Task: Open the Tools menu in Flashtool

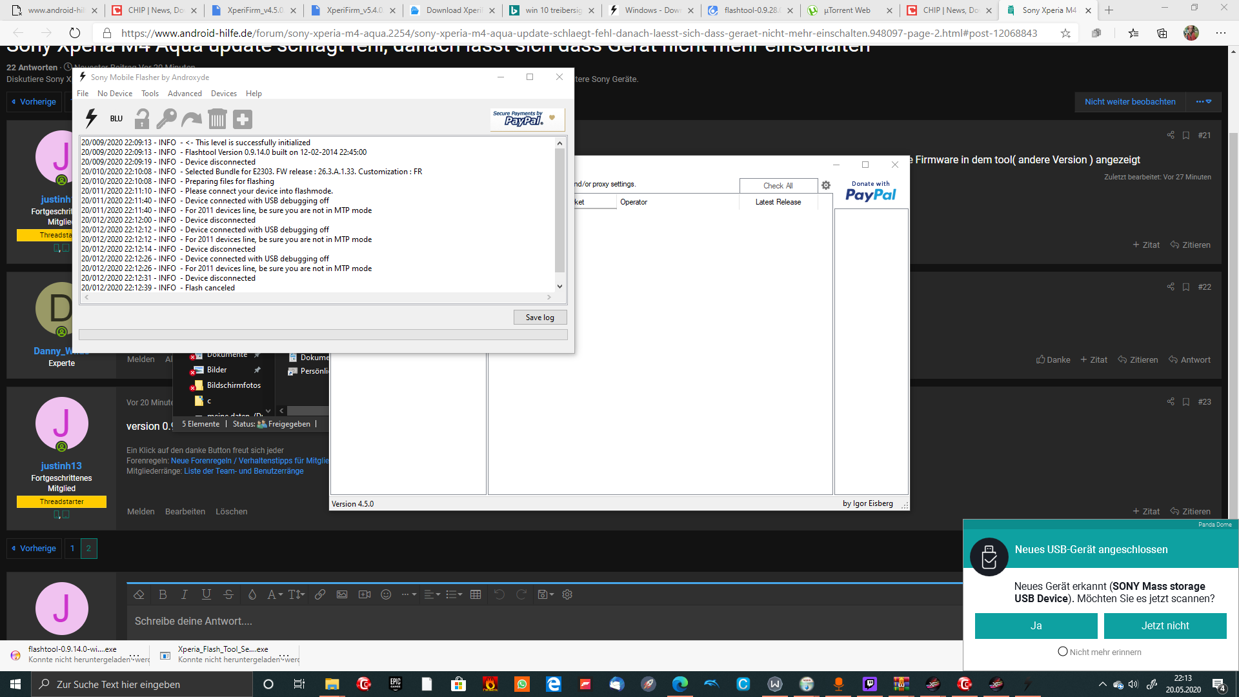Action: [150, 94]
